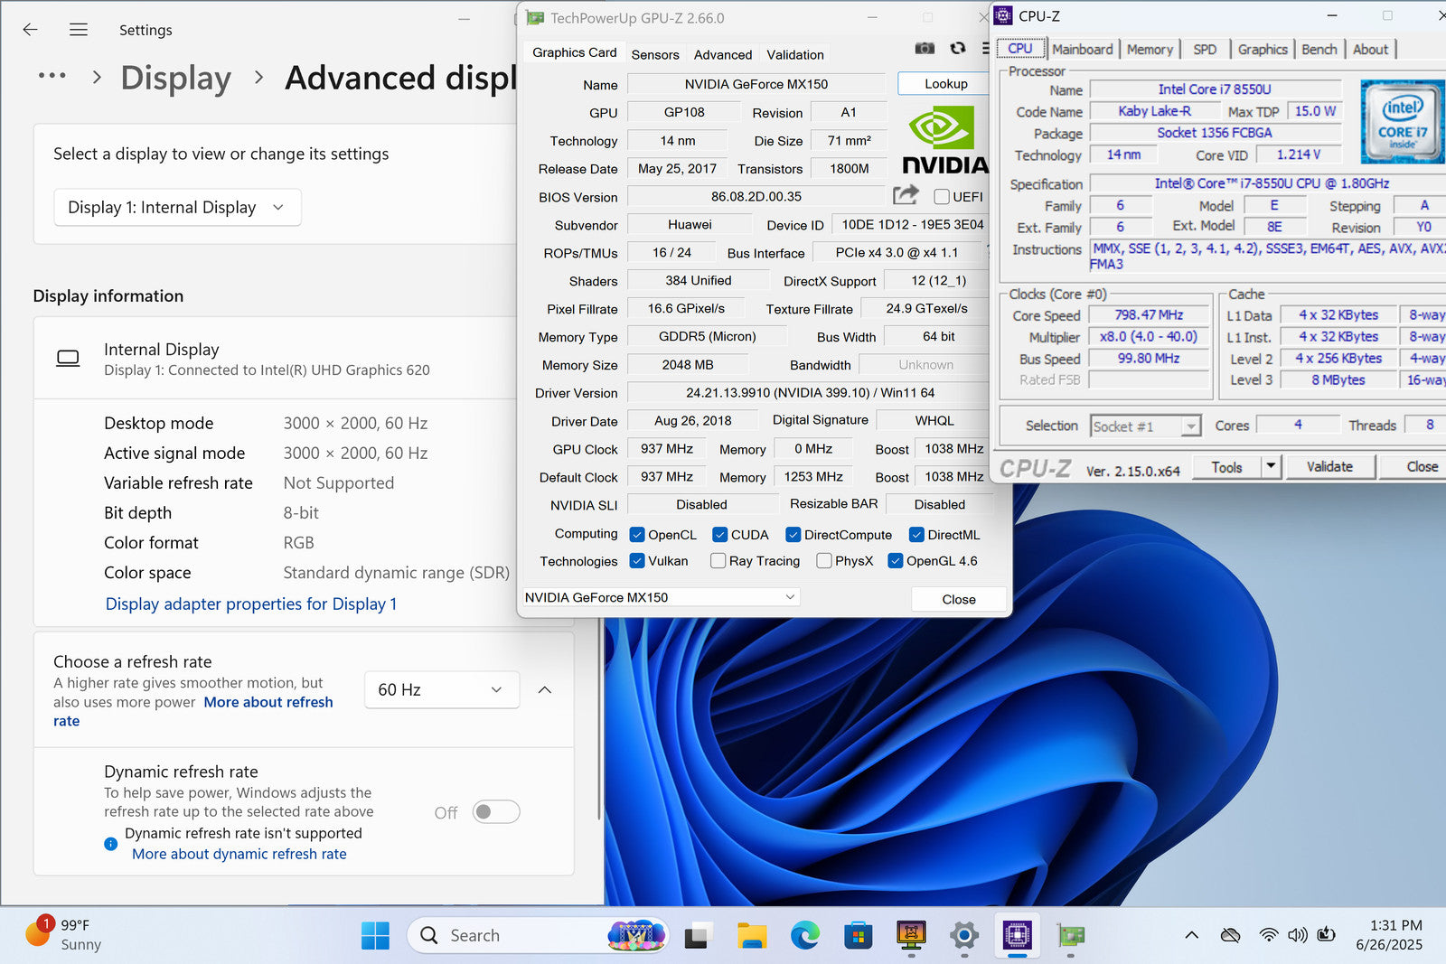This screenshot has width=1446, height=964.
Task: Open Microsoft Store from the taskbar
Action: point(858,935)
